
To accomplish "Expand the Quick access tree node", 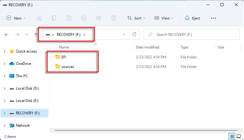I will point(4,51).
